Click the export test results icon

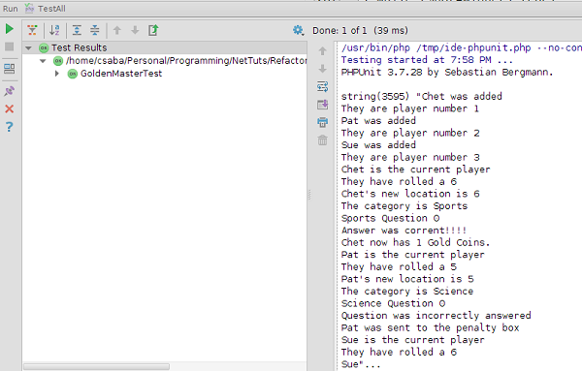pos(153,30)
